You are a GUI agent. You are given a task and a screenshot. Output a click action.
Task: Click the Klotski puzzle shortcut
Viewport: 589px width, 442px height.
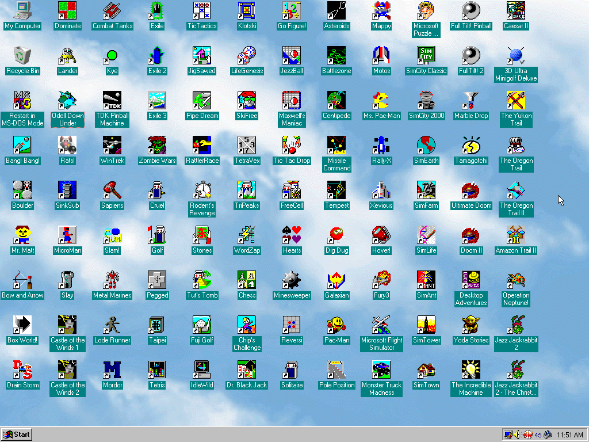247,10
